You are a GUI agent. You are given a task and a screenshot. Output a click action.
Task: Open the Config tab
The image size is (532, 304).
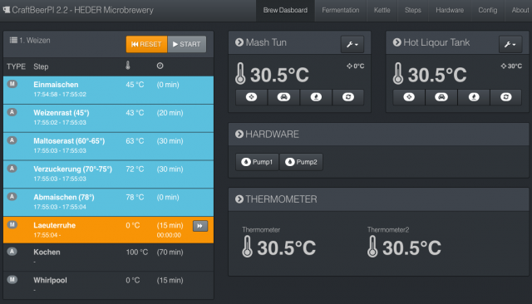488,10
